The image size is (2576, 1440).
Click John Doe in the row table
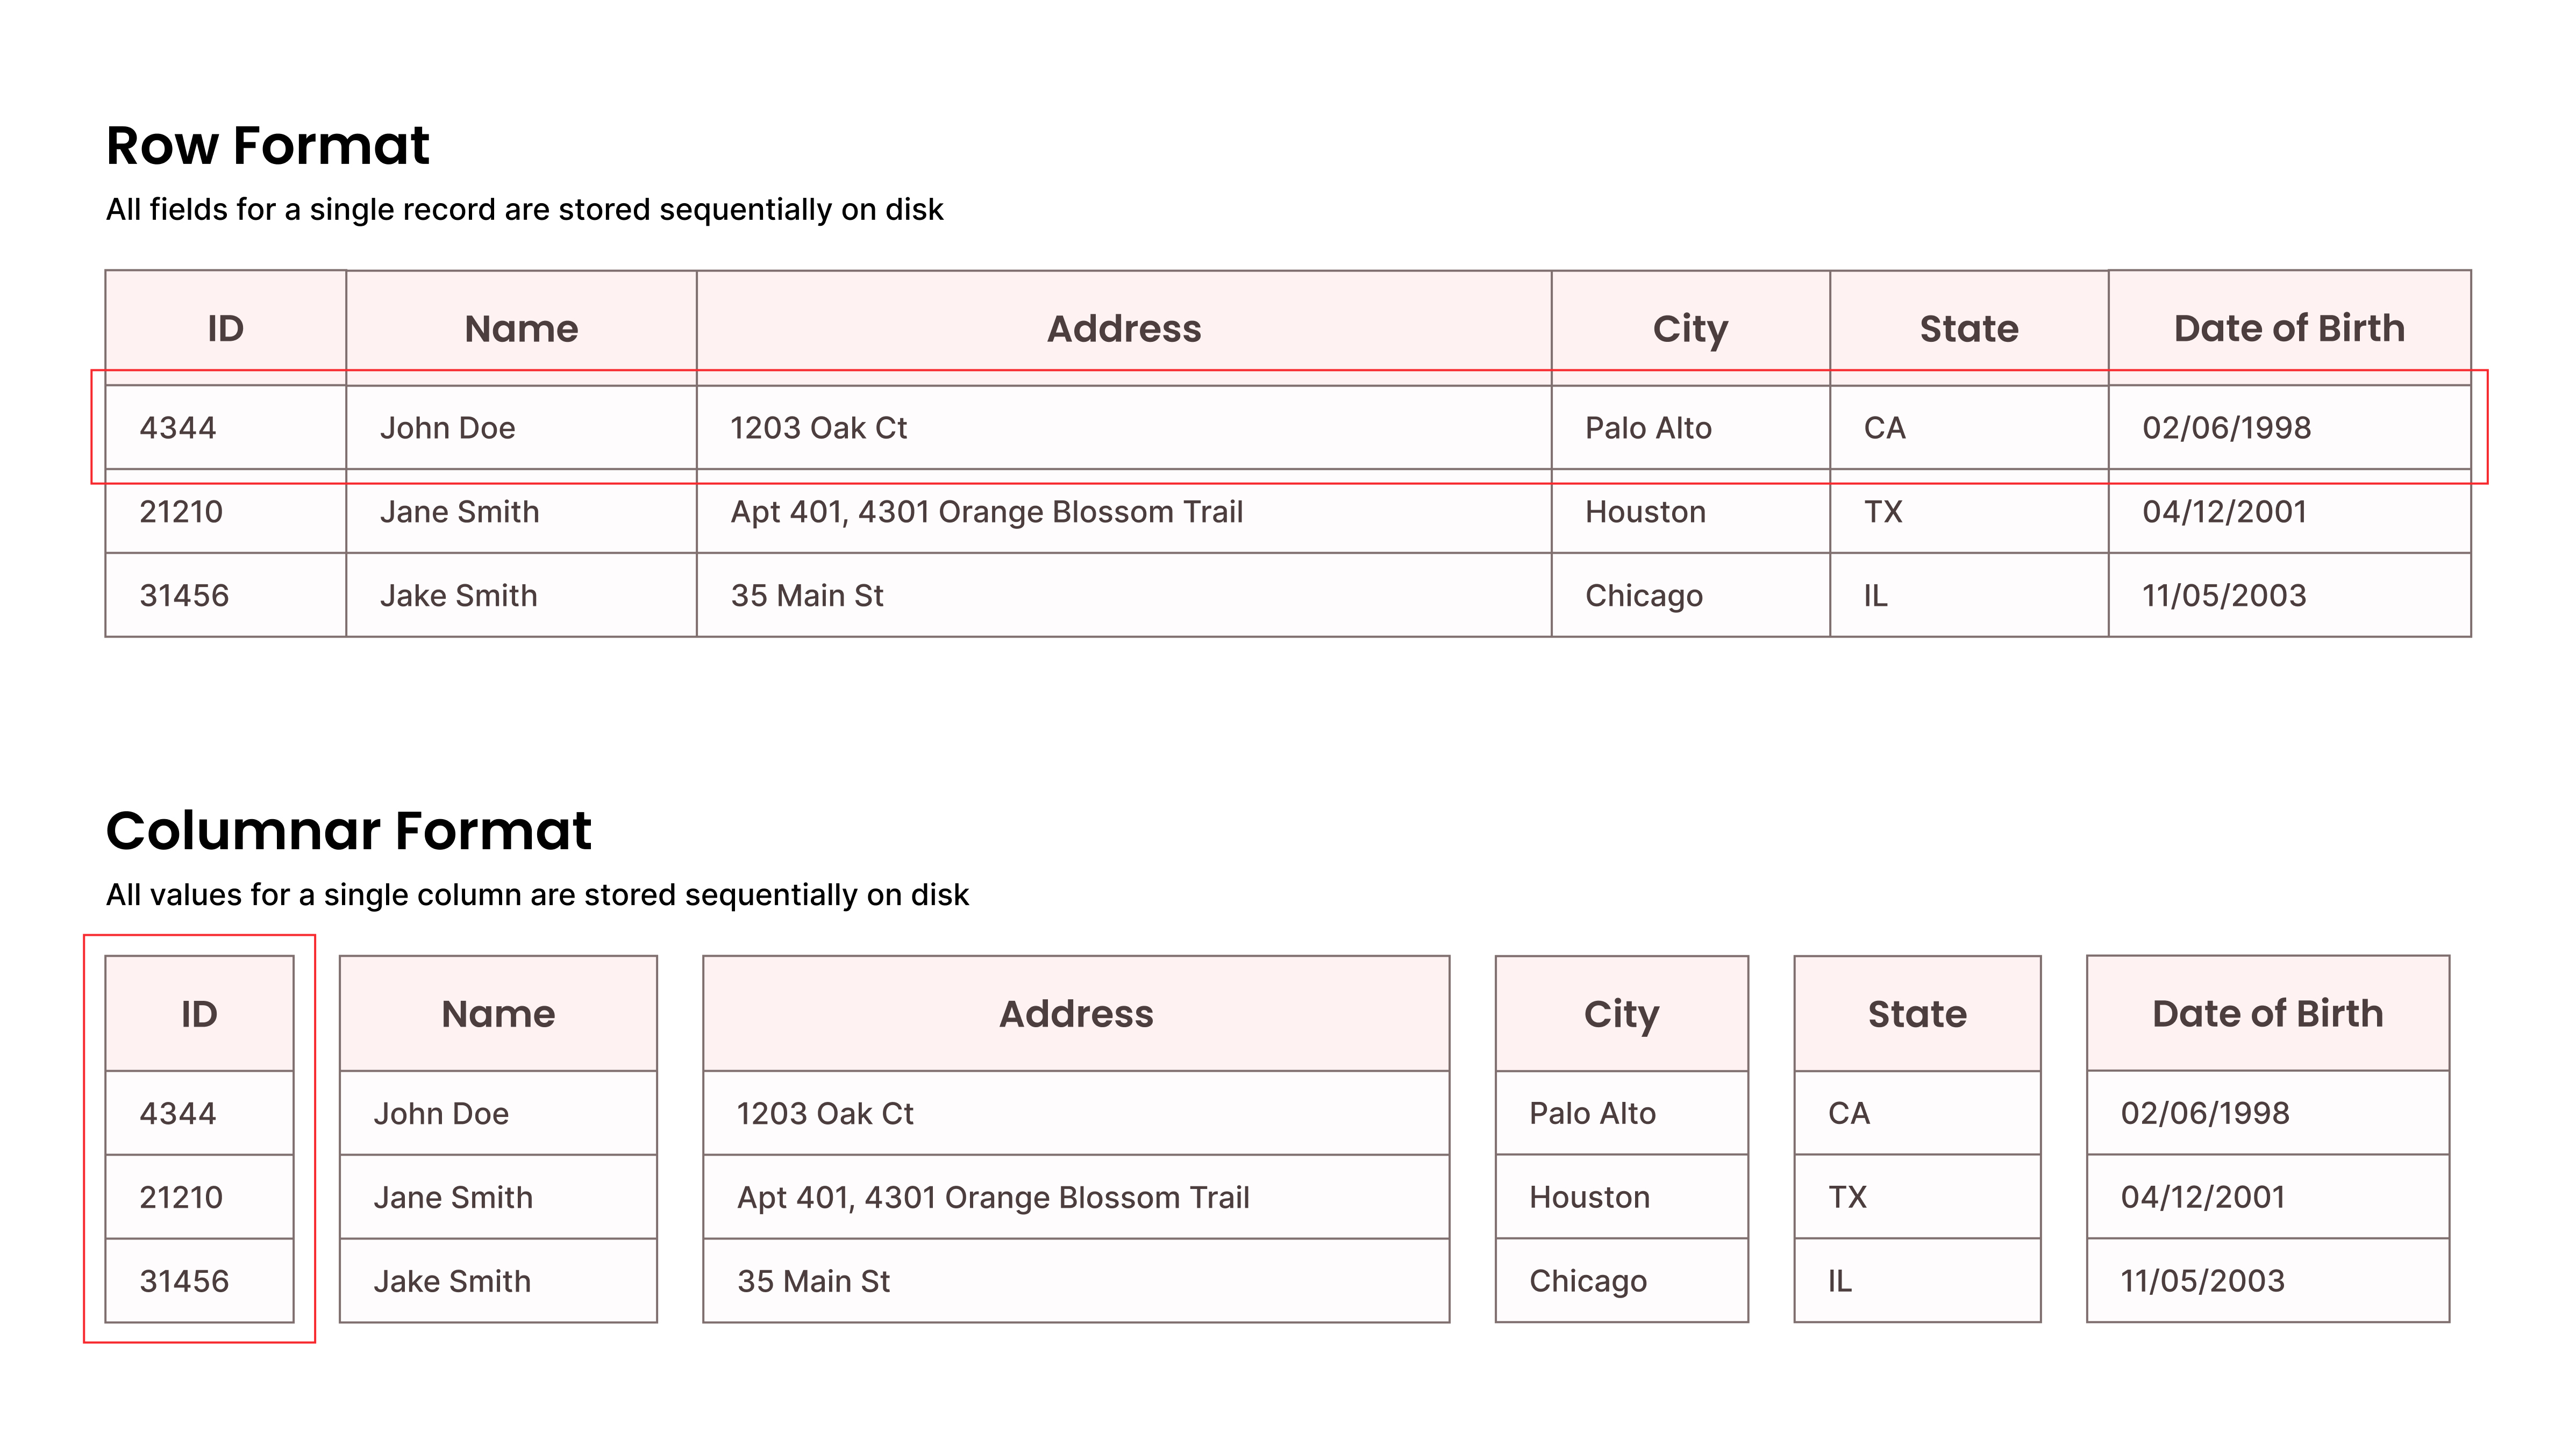pyautogui.click(x=447, y=428)
